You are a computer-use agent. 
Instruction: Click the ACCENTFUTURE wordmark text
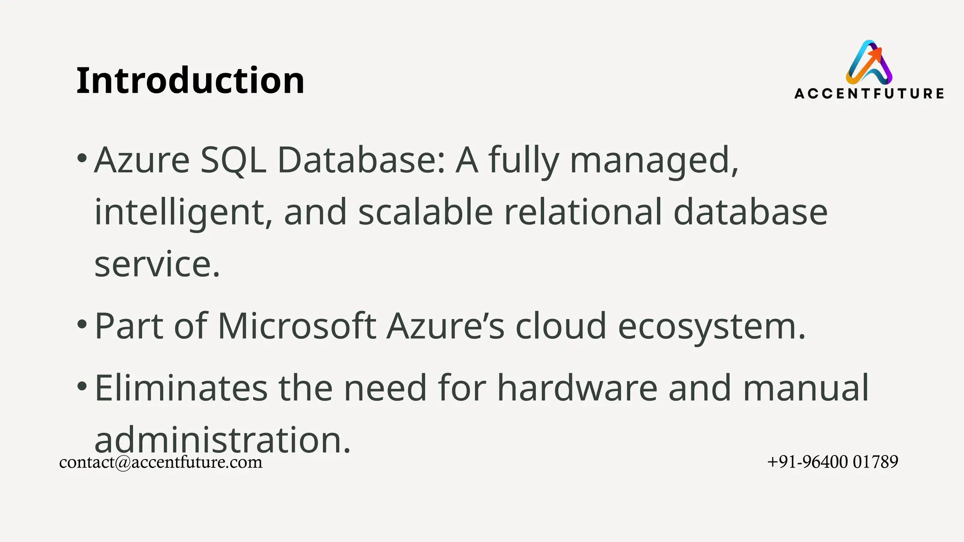(869, 94)
